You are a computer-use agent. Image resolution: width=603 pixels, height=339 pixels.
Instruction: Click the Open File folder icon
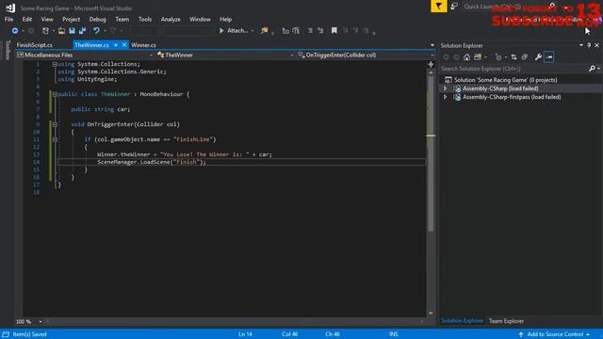tap(61, 31)
